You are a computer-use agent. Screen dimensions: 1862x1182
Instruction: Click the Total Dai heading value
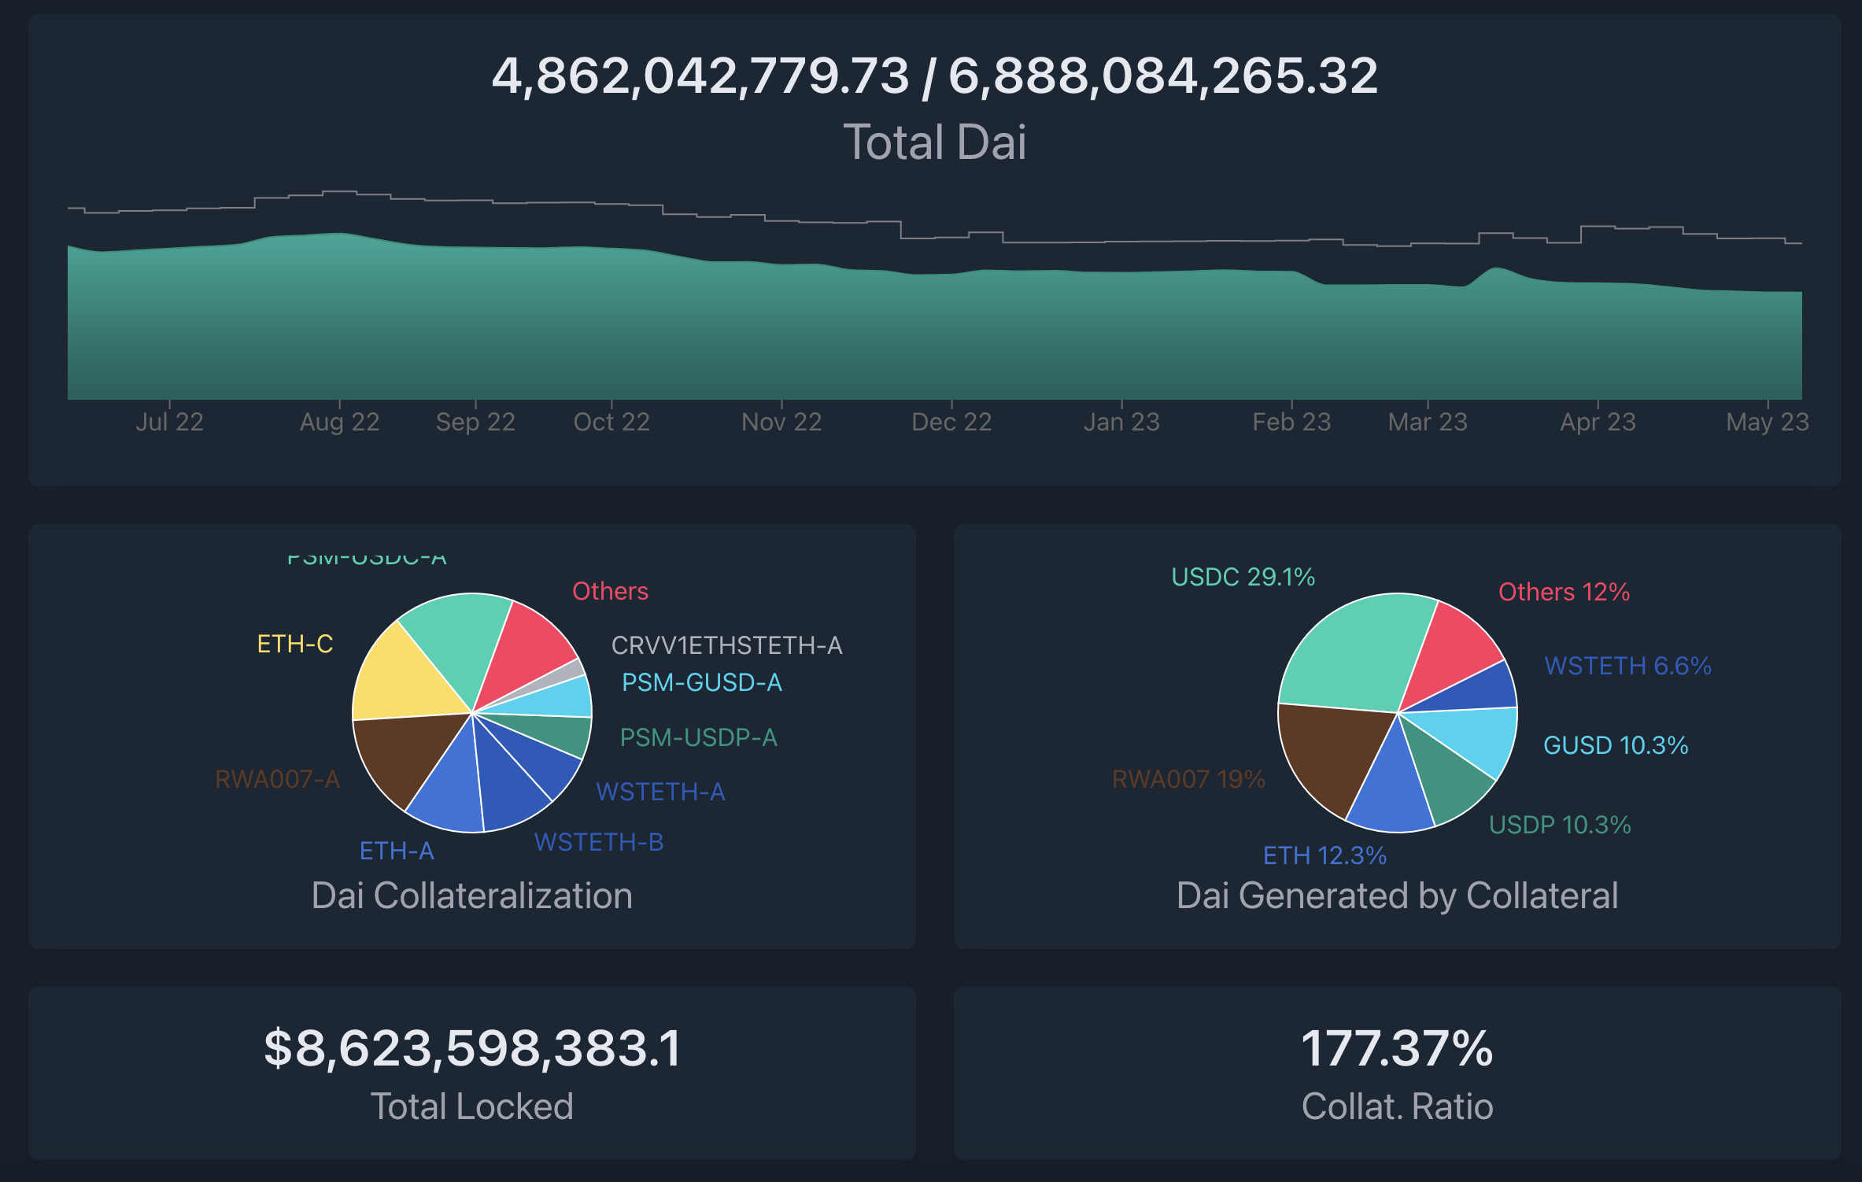pyautogui.click(x=934, y=76)
